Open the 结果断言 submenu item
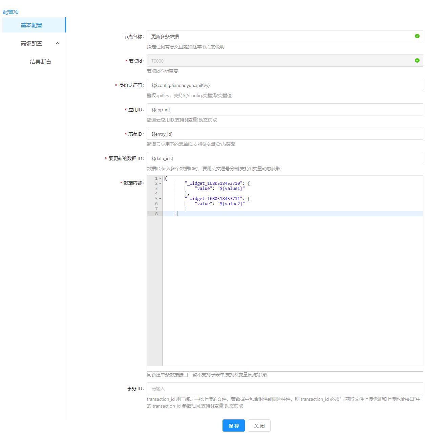This screenshot has width=446, height=436. 40,62
